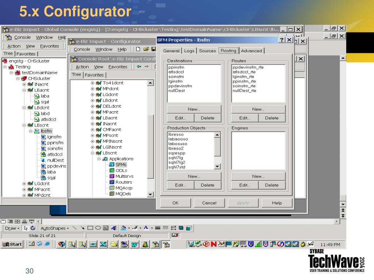Screen dimensions: 374x280
Task: Open Fill Color dropdown arrow
Action: tap(129, 228)
